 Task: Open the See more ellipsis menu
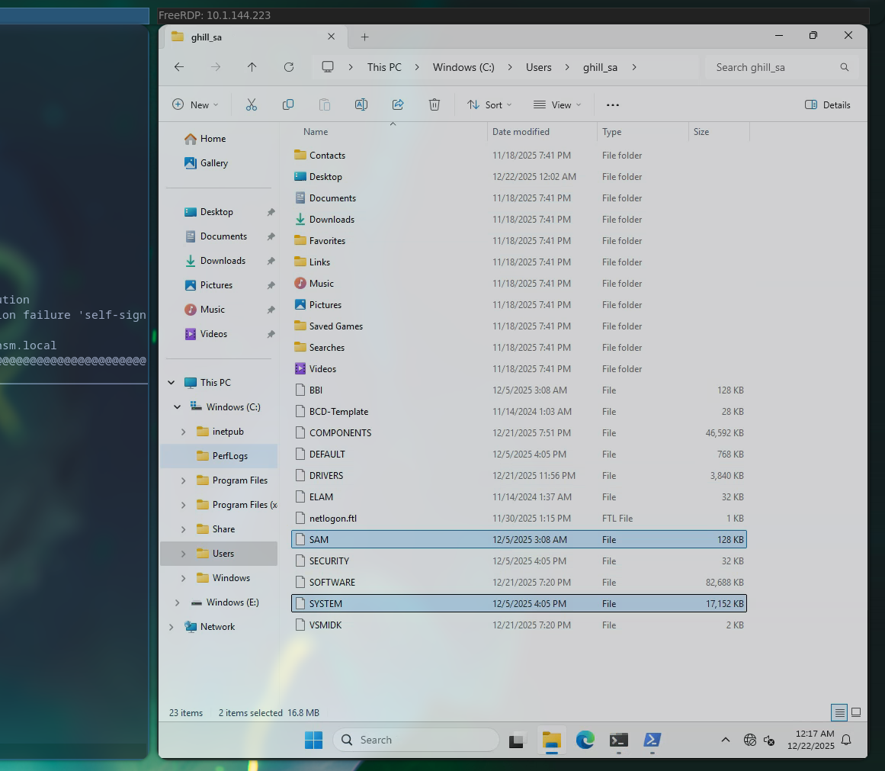point(613,104)
